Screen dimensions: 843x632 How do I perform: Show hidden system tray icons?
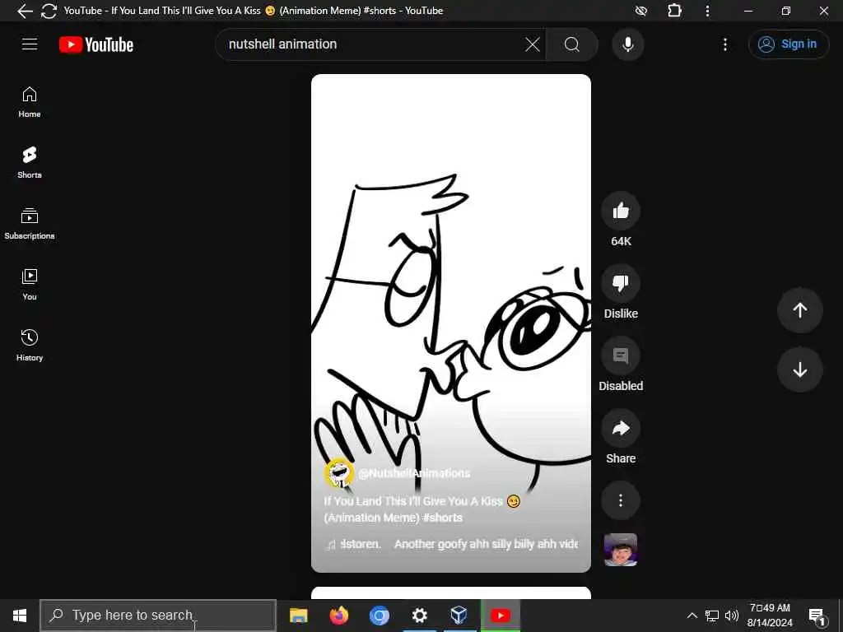pyautogui.click(x=692, y=616)
